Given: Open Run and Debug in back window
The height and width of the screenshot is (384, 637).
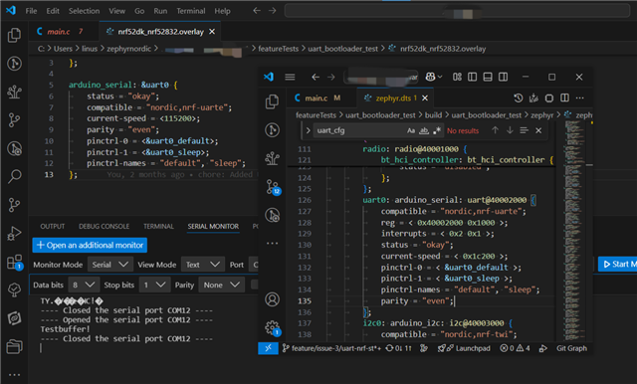Looking at the screenshot, I should [x=14, y=234].
